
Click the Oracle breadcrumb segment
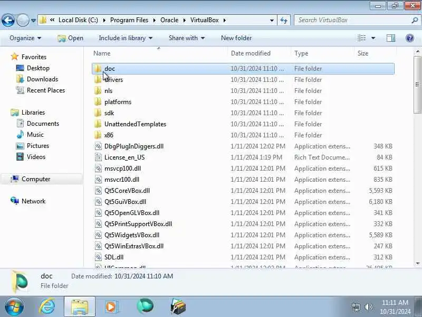pos(169,20)
